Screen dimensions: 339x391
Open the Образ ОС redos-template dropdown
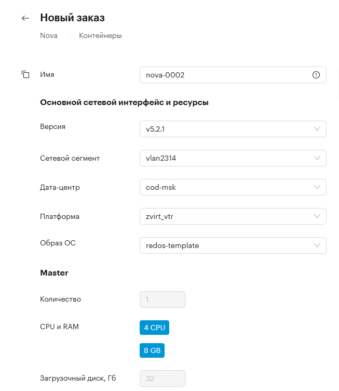[233, 245]
